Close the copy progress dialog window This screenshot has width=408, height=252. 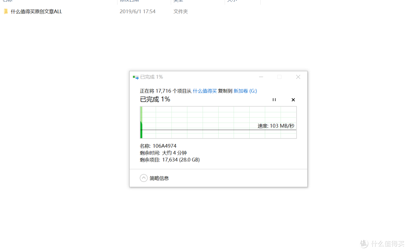(x=298, y=77)
